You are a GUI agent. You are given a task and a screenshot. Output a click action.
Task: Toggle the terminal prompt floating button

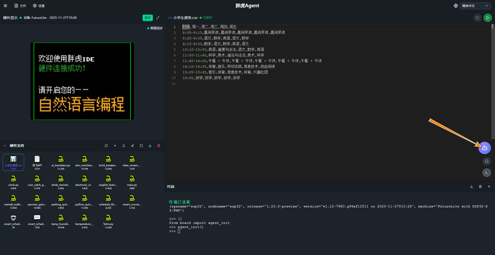tap(486, 173)
